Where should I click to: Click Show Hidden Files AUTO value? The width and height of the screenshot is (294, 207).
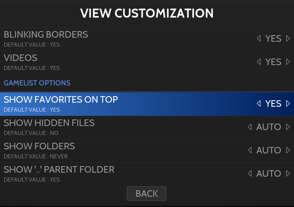[x=269, y=127]
